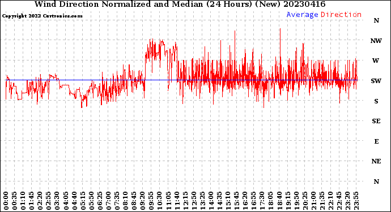Click the SW direction axis label

click(x=376, y=81)
